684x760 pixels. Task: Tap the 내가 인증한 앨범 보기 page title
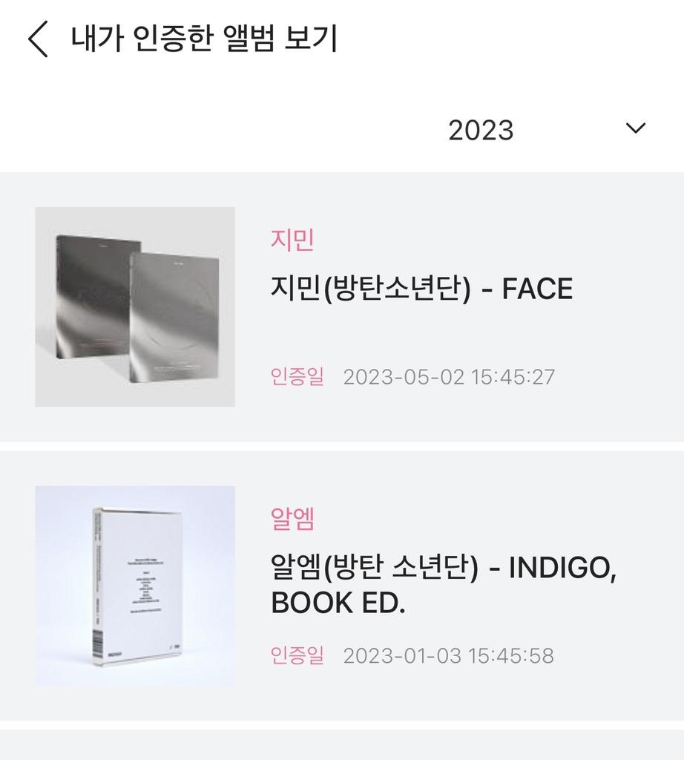coord(204,39)
